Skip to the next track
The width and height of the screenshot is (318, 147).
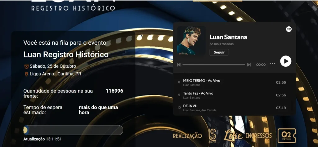pos(249,65)
